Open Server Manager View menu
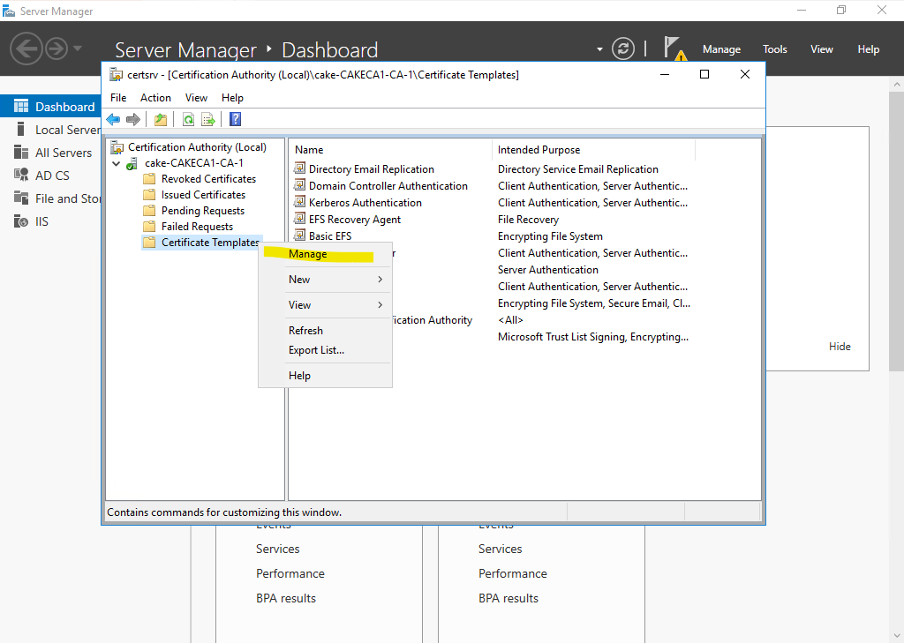This screenshot has width=904, height=643. click(x=822, y=49)
